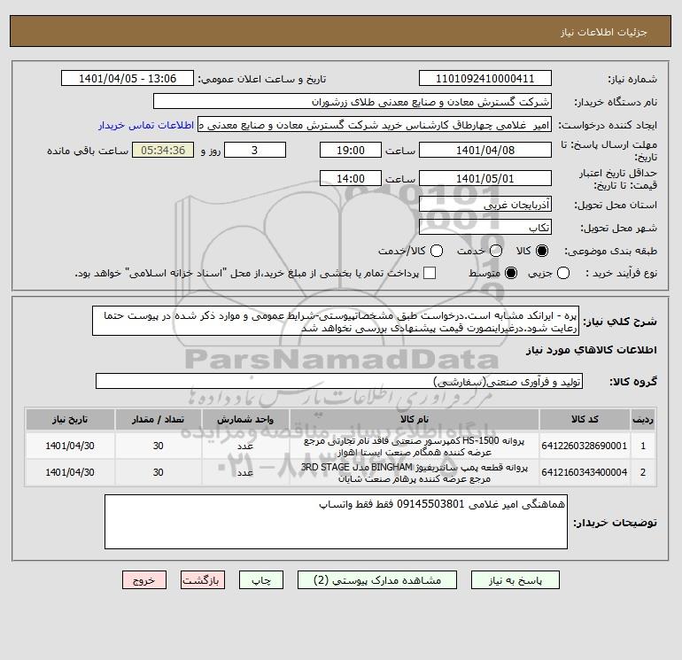The width and height of the screenshot is (682, 660).
Task: Click the پاسخ به نیاز button
Action: point(515,580)
